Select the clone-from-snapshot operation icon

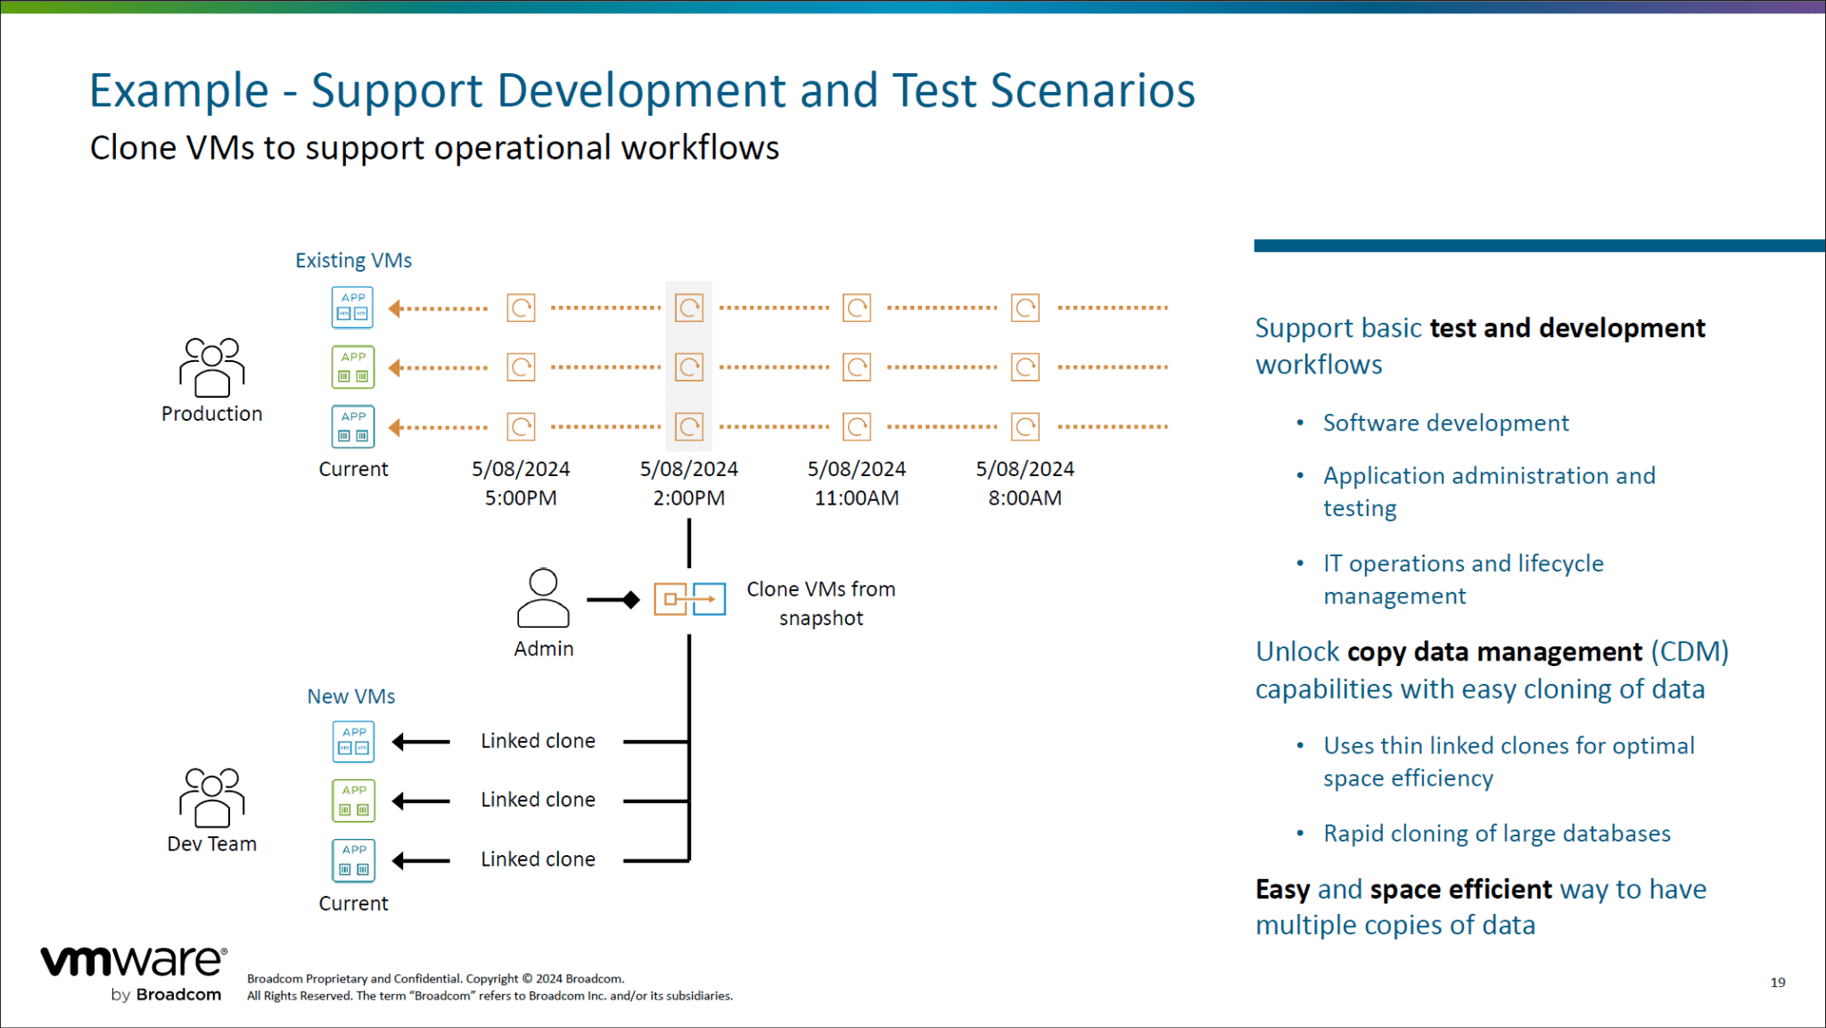pos(691,599)
